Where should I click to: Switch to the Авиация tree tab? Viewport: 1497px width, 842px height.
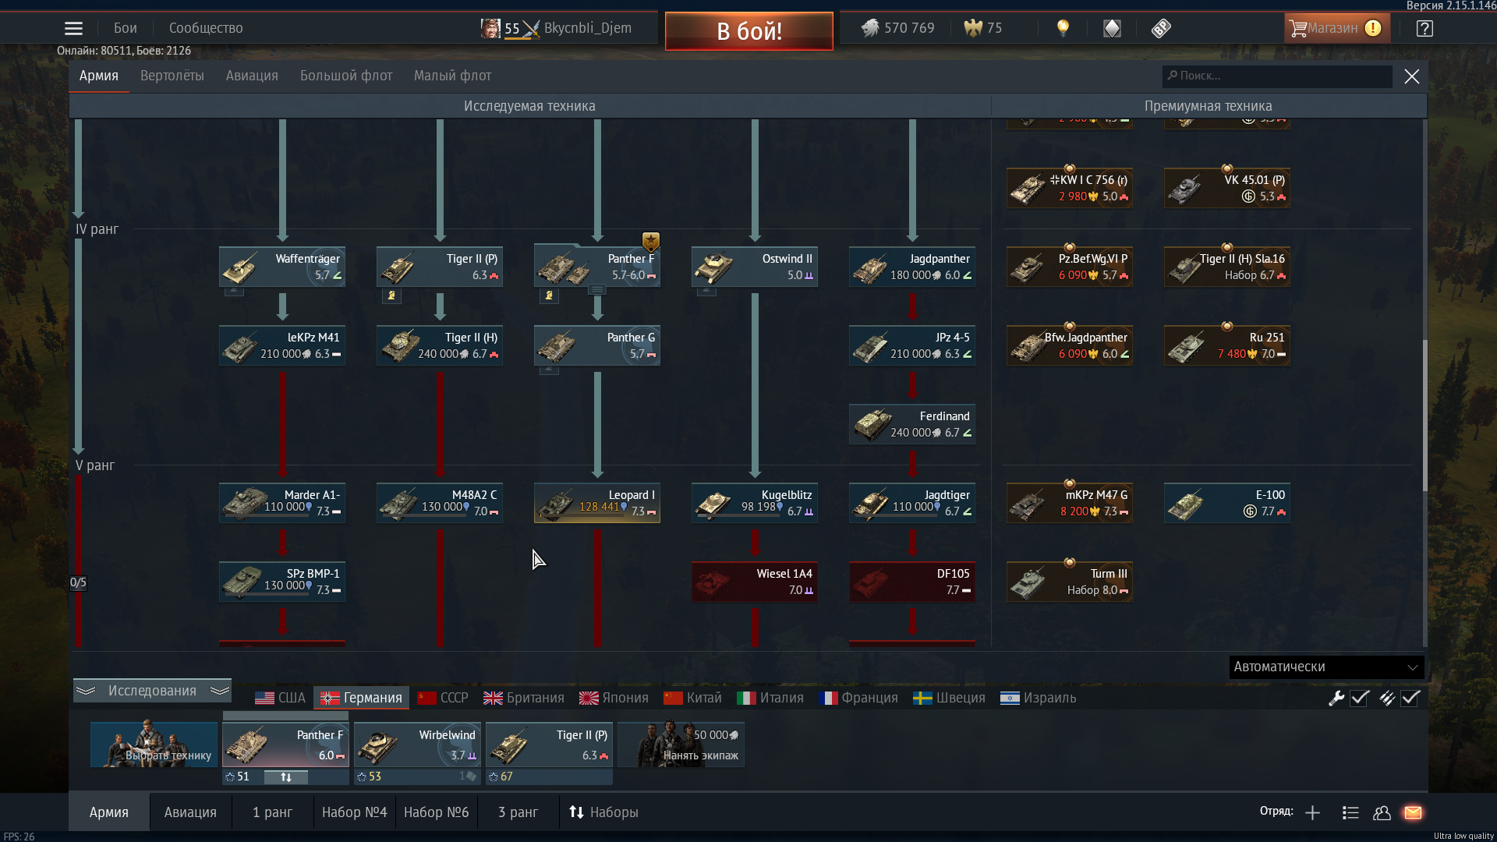(x=252, y=76)
